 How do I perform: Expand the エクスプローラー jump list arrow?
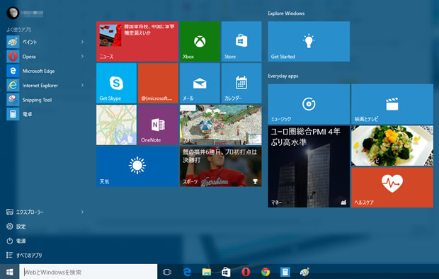point(82,212)
